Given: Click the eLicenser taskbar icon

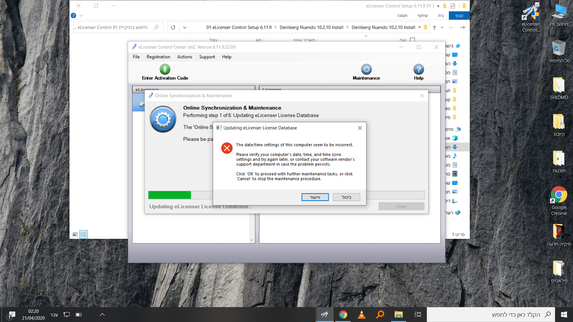Looking at the screenshot, I should click(x=325, y=315).
